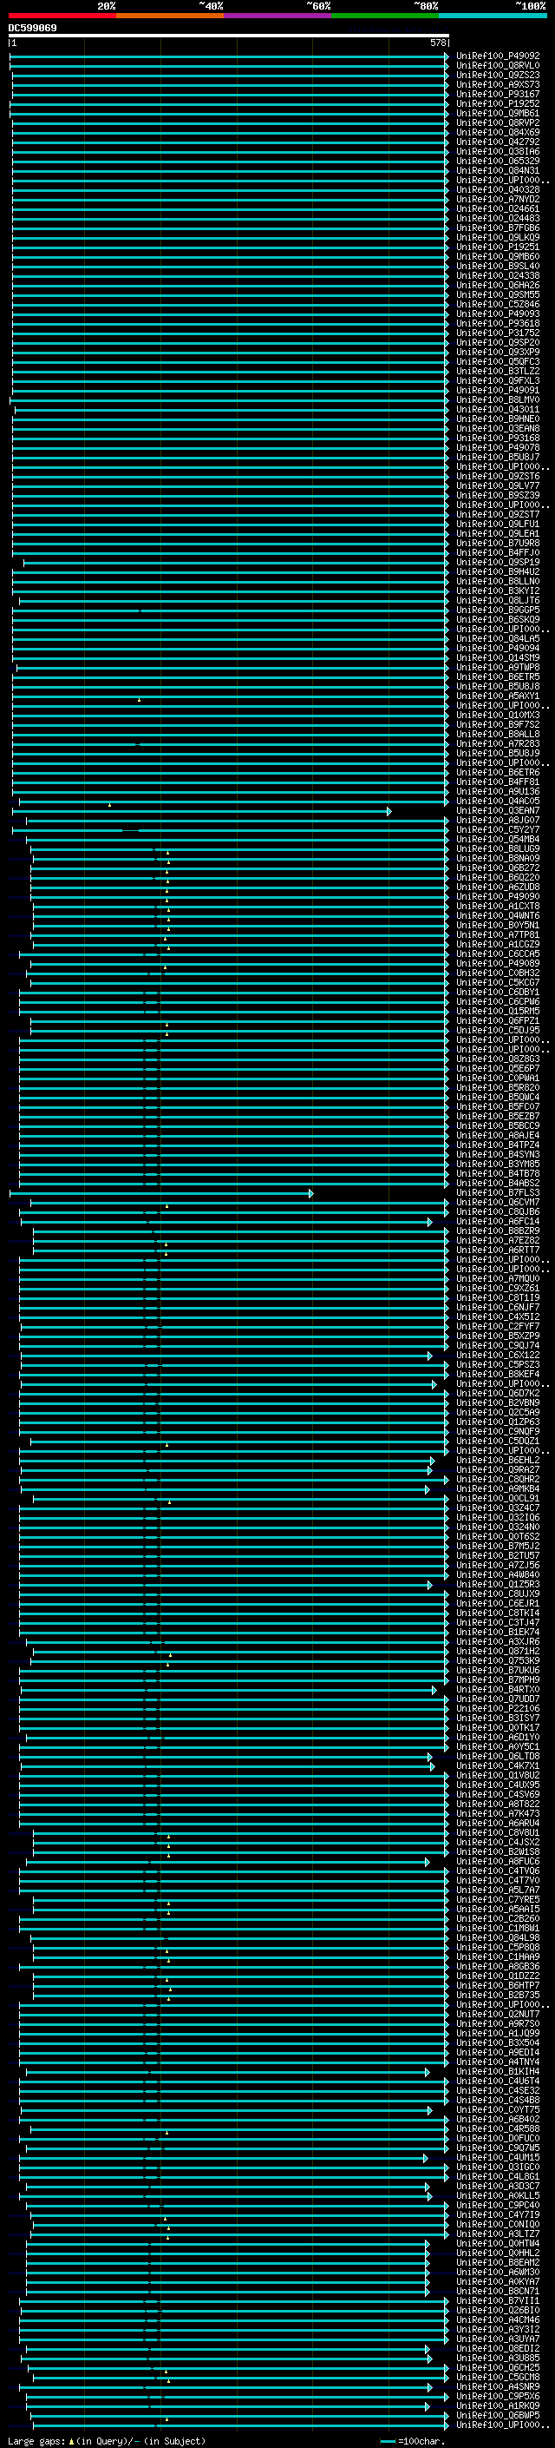The height and width of the screenshot is (2448, 555).
Task: Click label UniRef100_Q6HA26
Action: point(498,285)
